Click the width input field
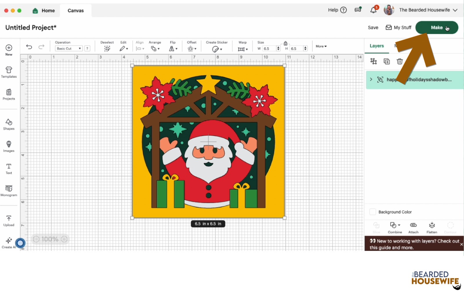464x295 pixels. 269,49
